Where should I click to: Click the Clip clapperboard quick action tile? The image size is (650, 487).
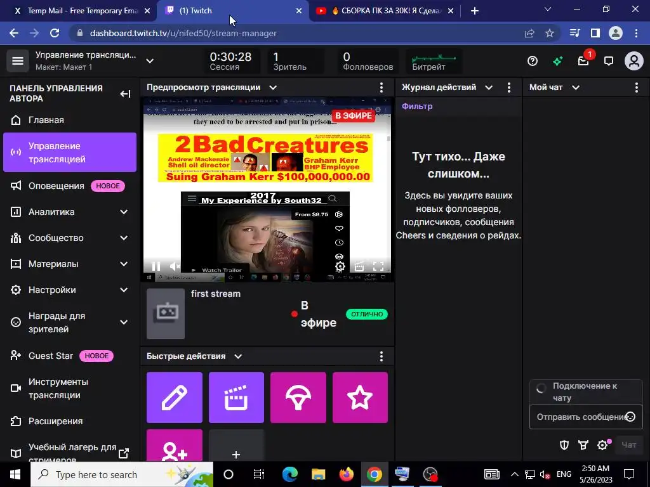(236, 398)
